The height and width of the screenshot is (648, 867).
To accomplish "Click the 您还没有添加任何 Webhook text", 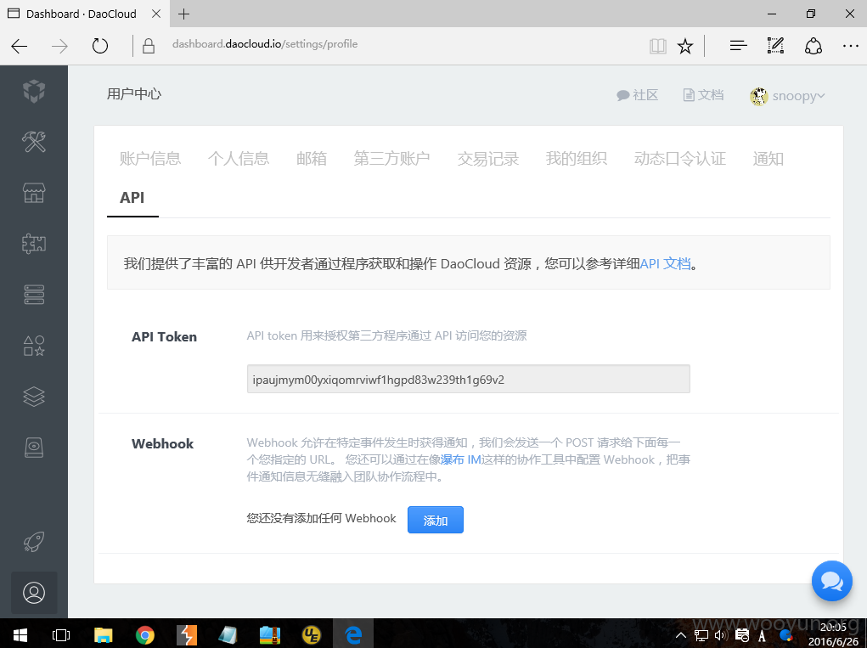I will click(x=321, y=518).
